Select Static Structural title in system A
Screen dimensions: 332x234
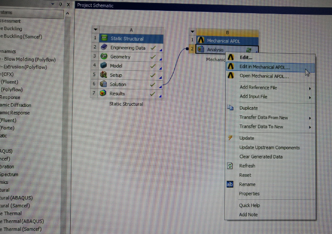tap(127, 39)
